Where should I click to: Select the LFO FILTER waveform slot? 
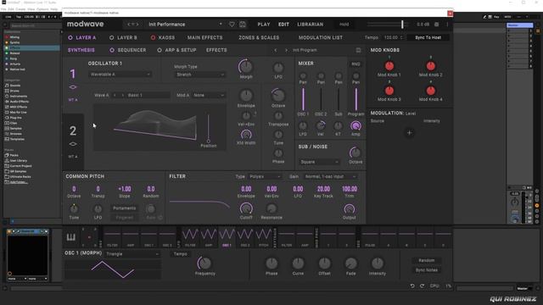click(190, 237)
